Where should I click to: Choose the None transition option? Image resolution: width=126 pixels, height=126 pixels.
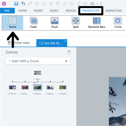coord(13,23)
